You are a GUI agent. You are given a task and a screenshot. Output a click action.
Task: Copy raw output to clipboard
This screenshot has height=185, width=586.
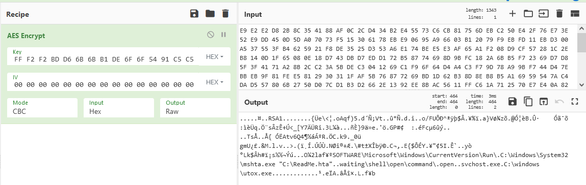[x=528, y=101]
